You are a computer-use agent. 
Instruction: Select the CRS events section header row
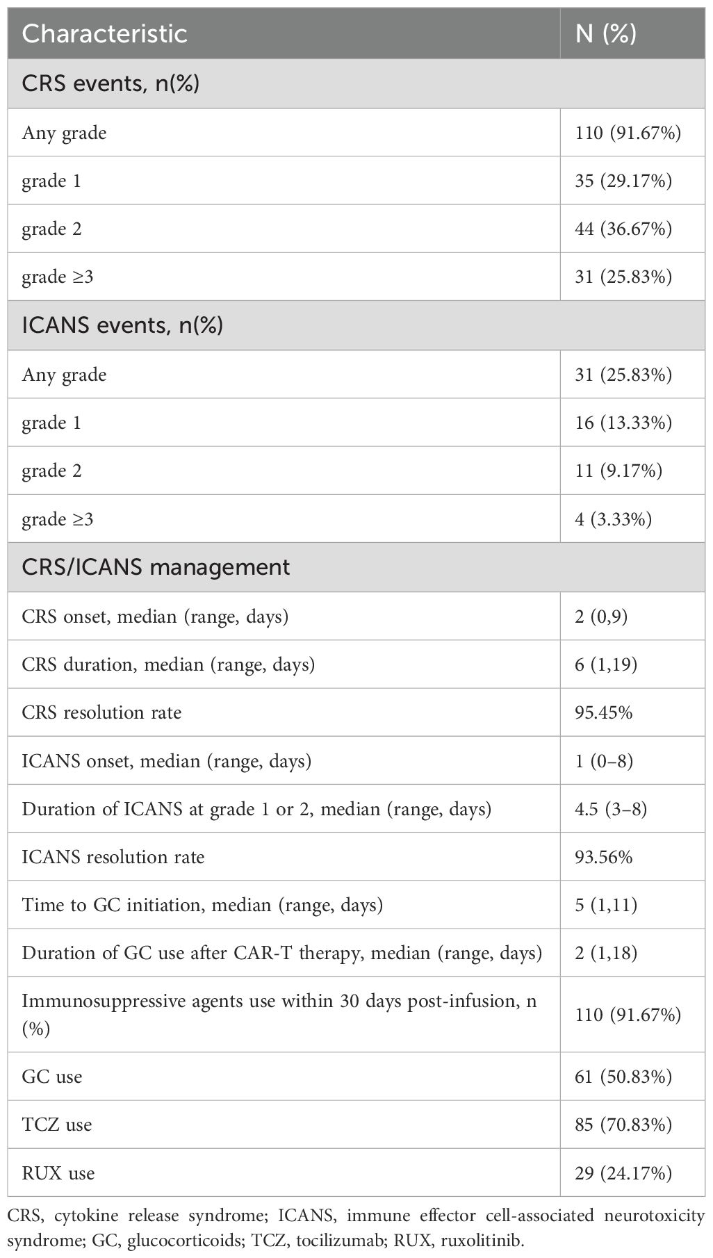click(x=111, y=84)
